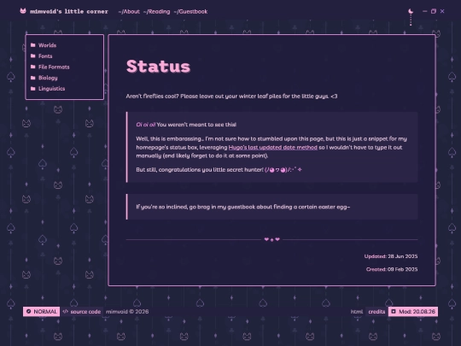Click the guestbook easter egg note
Screen dimensions: 461x346
(243, 207)
